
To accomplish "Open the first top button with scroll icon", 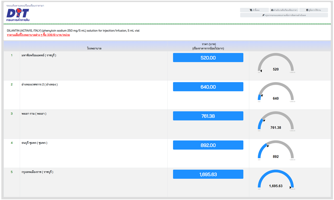I will (254, 10).
